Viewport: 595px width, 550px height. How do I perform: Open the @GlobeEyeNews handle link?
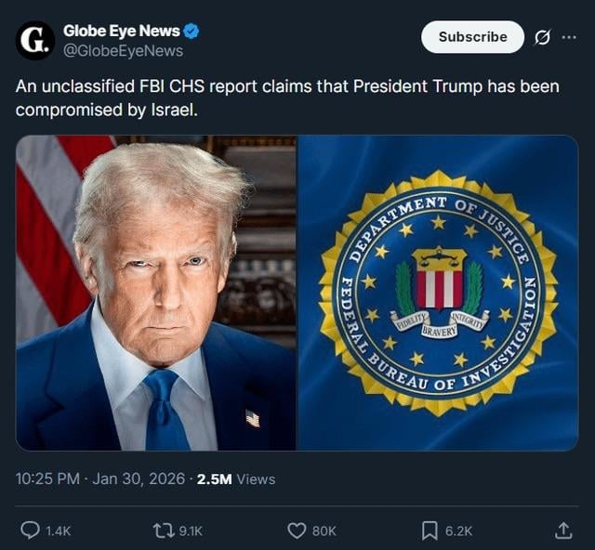[x=123, y=51]
